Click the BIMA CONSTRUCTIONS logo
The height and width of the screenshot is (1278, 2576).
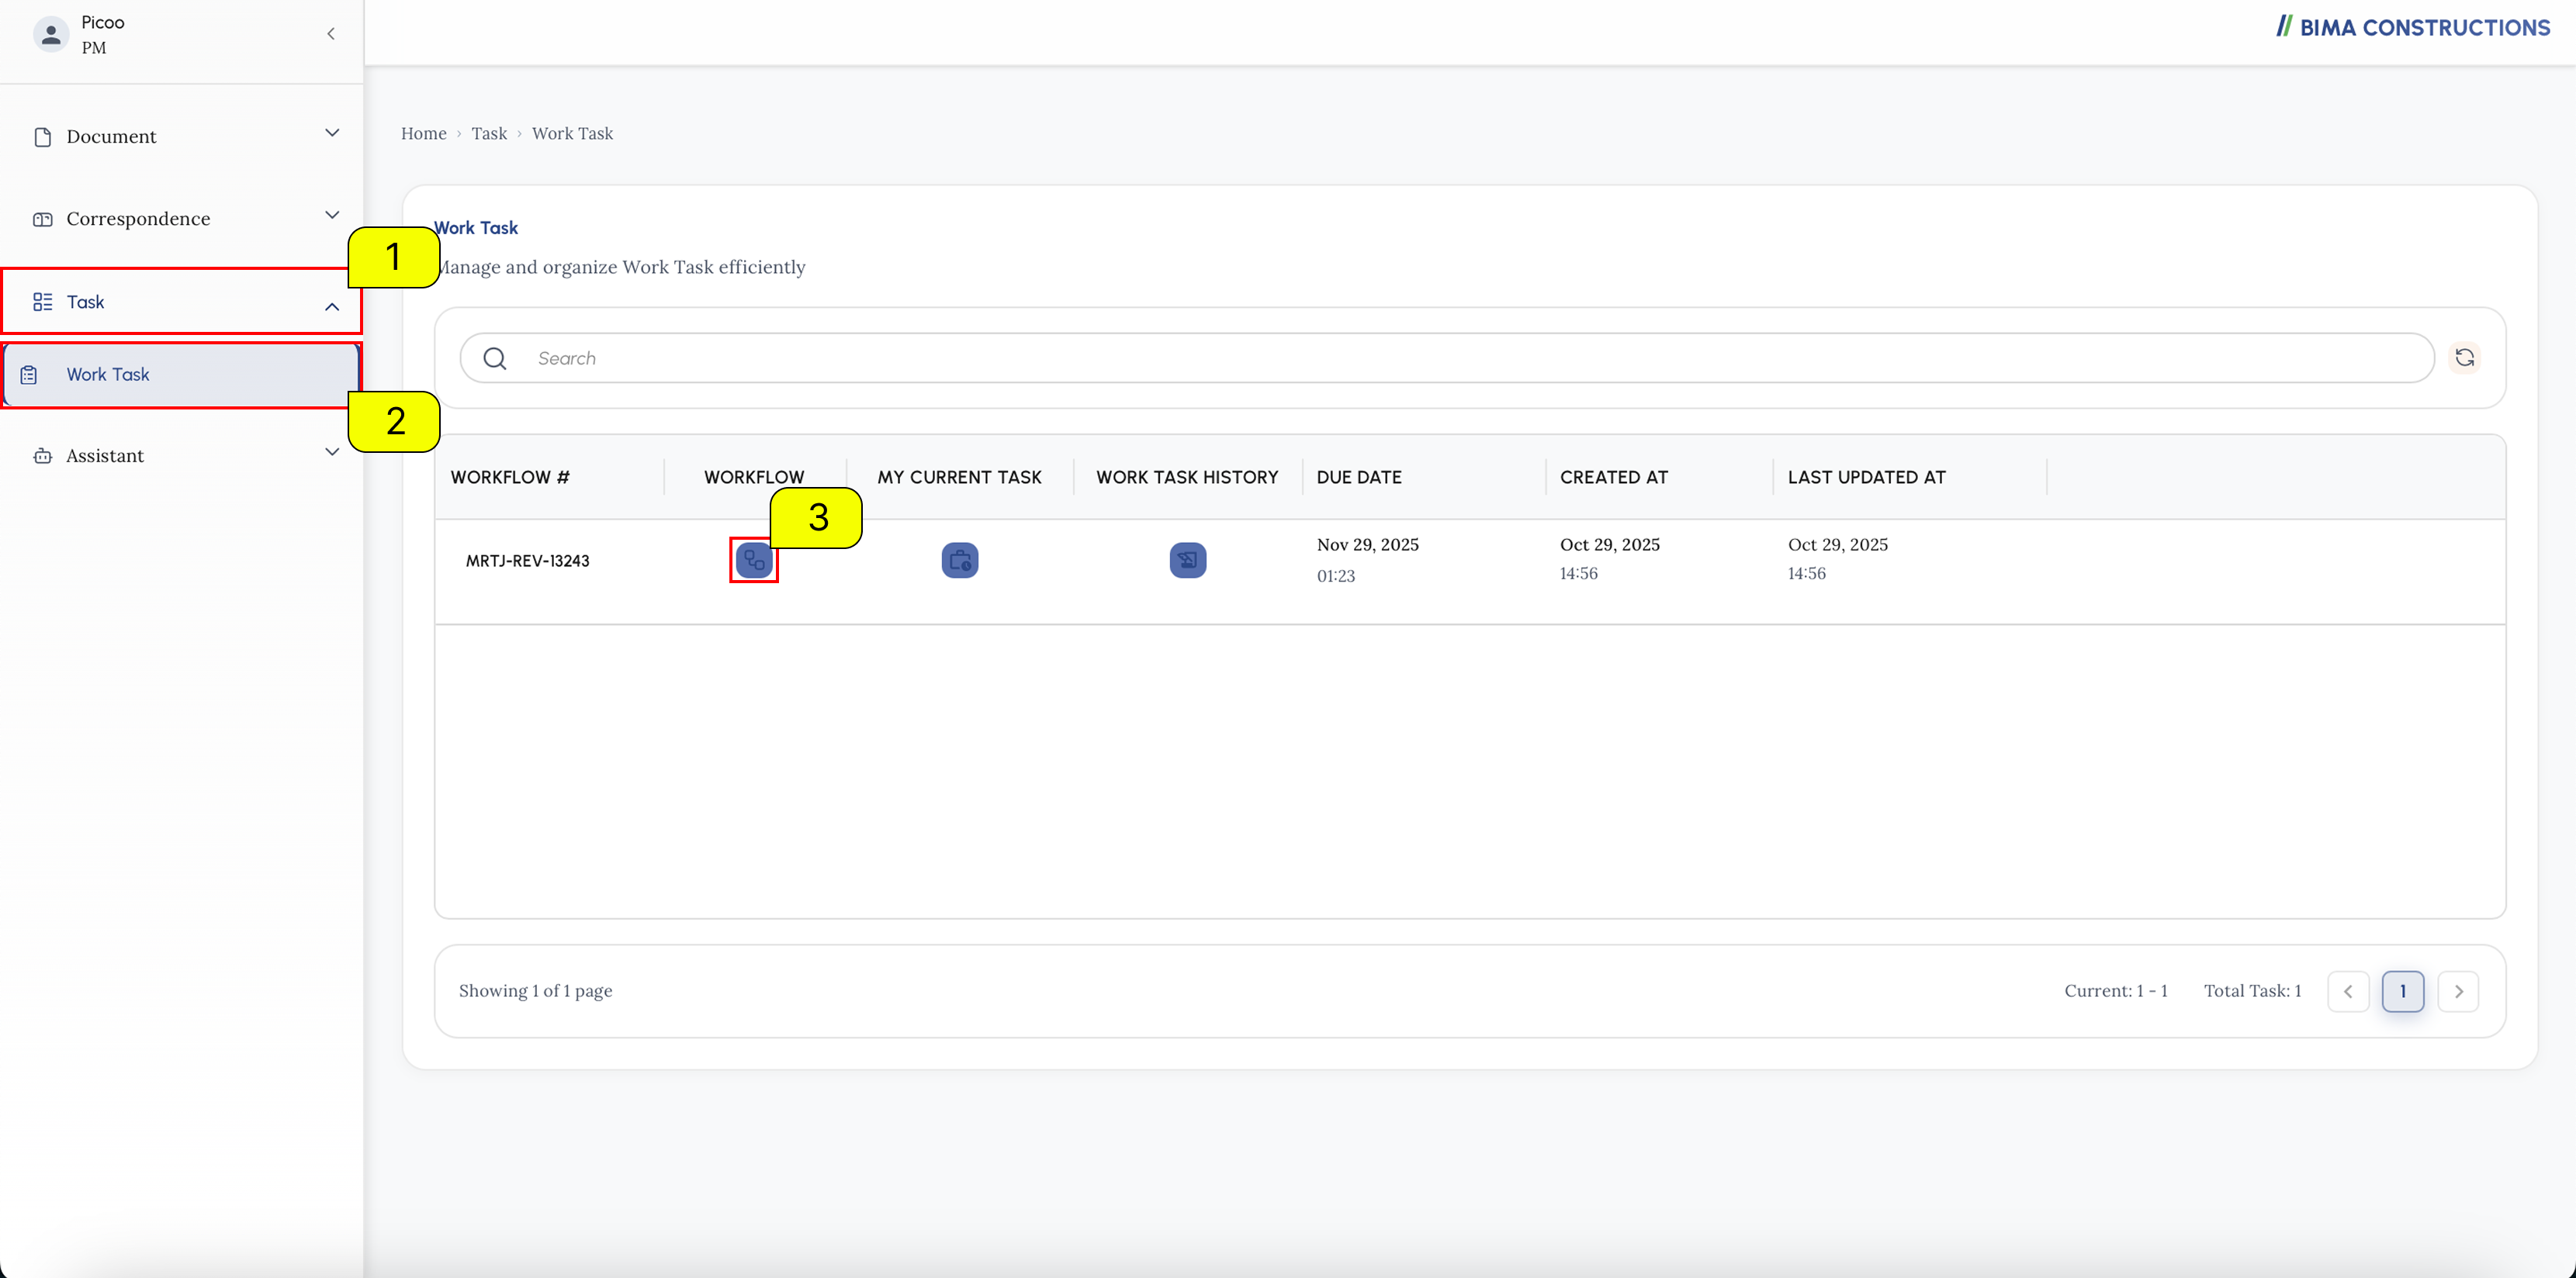(x=2413, y=27)
